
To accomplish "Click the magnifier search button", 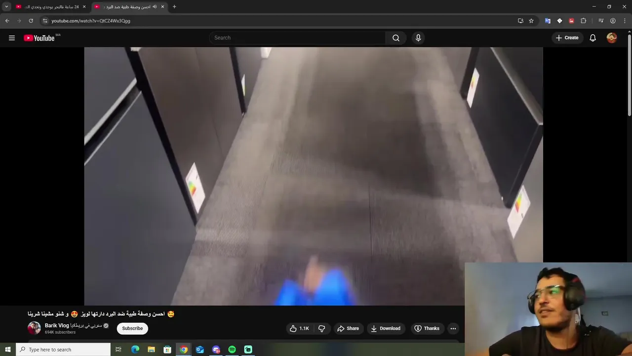I will pos(396,38).
